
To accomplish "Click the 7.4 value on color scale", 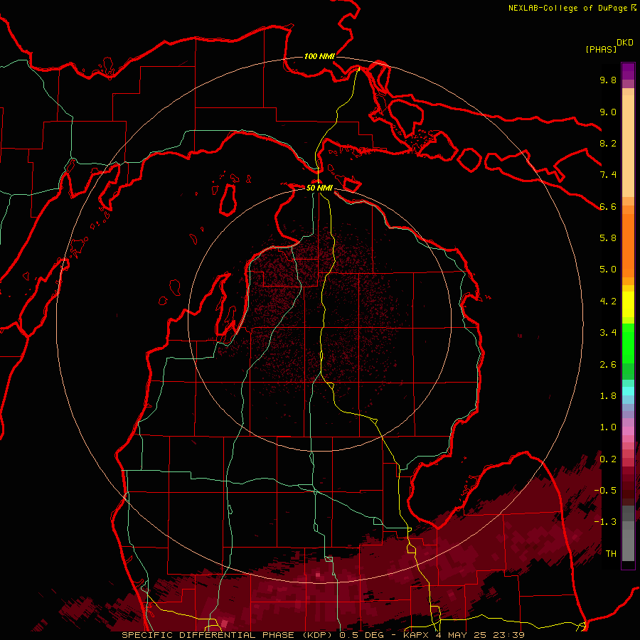I will [x=608, y=175].
